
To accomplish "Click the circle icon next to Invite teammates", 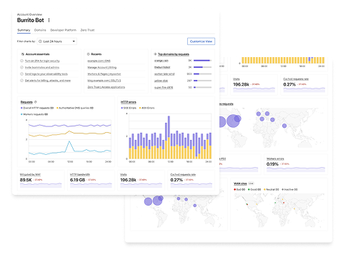I will [21, 67].
